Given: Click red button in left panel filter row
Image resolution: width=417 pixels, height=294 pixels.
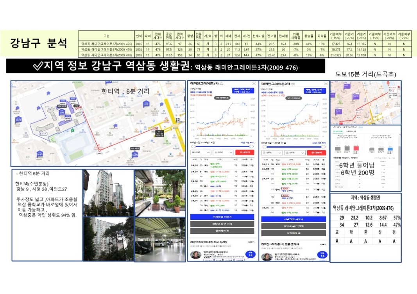Looking at the screenshot, I should click(x=245, y=152).
